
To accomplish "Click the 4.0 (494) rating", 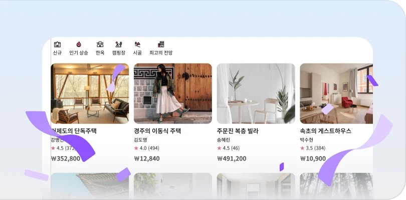I will 149,148.
